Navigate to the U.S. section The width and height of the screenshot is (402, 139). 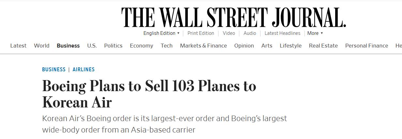[92, 46]
